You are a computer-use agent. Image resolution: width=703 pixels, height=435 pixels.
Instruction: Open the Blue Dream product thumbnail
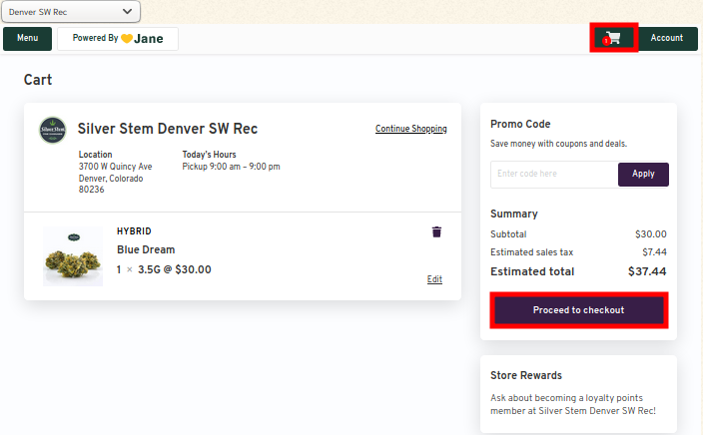tap(73, 256)
